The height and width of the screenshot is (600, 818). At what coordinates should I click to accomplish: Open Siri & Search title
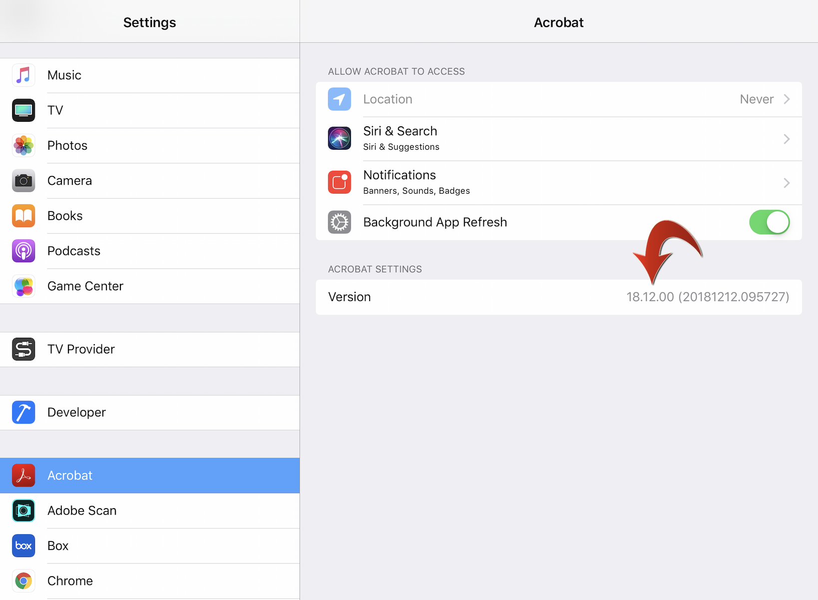click(400, 131)
